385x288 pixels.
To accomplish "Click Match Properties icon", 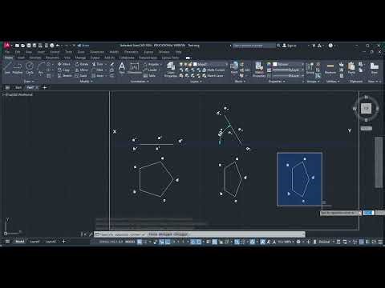I will [x=259, y=70].
